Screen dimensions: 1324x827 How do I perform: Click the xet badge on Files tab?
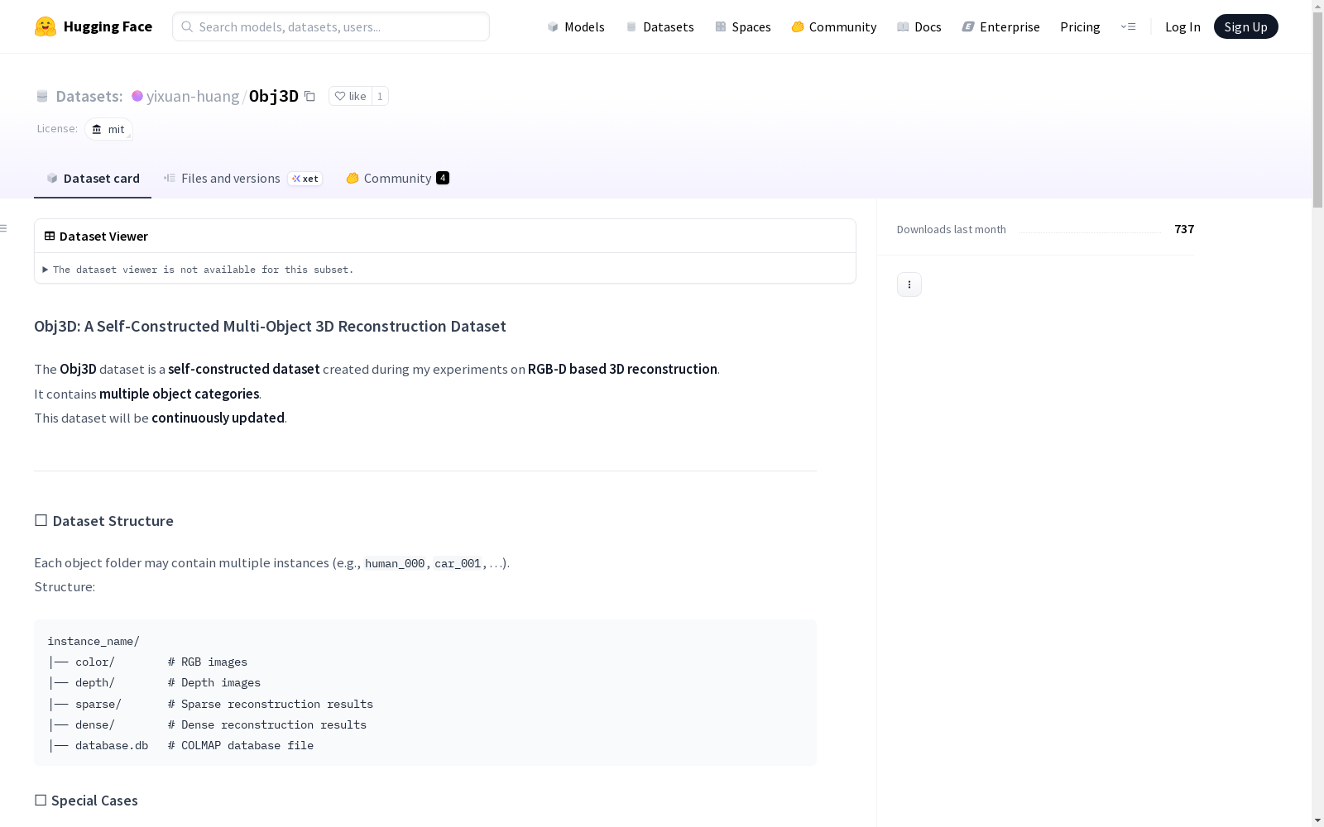(305, 179)
